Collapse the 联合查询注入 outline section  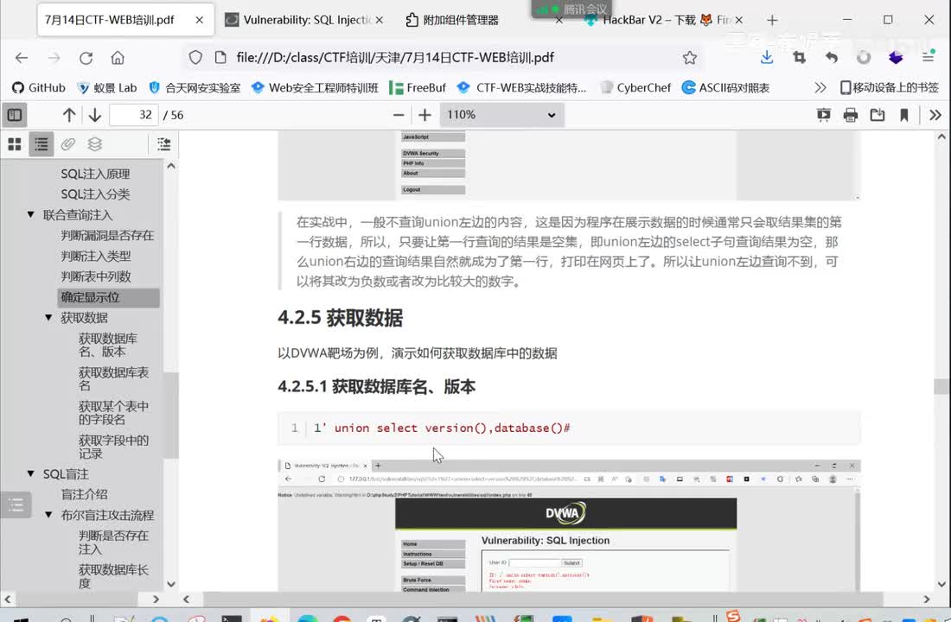30,214
